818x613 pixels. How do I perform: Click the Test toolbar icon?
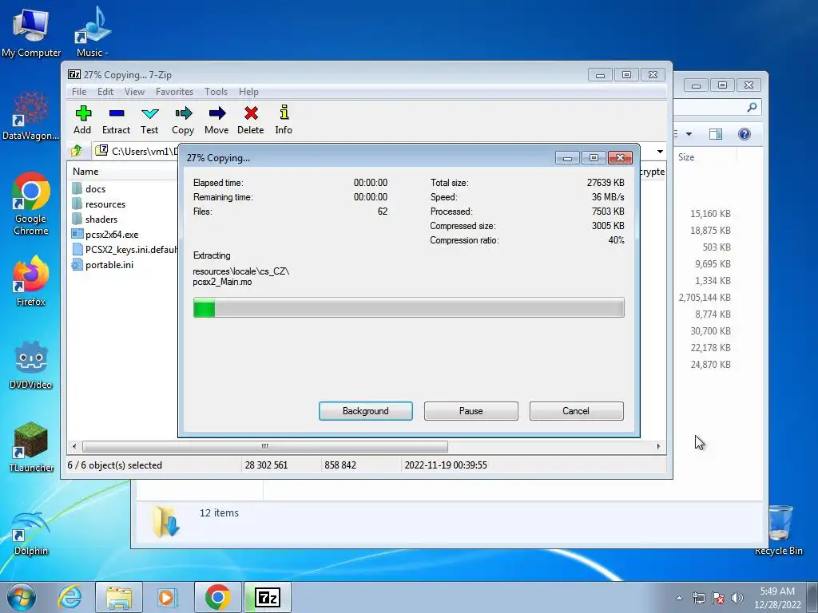click(149, 120)
